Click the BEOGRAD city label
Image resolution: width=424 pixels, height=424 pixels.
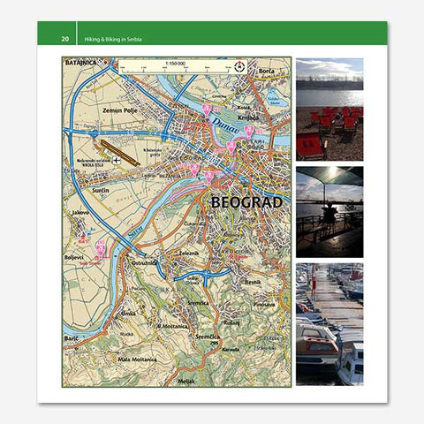tap(246, 202)
